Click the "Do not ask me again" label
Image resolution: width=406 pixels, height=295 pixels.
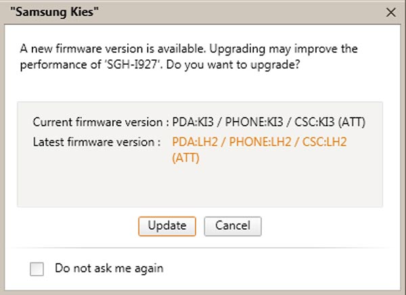tap(109, 268)
